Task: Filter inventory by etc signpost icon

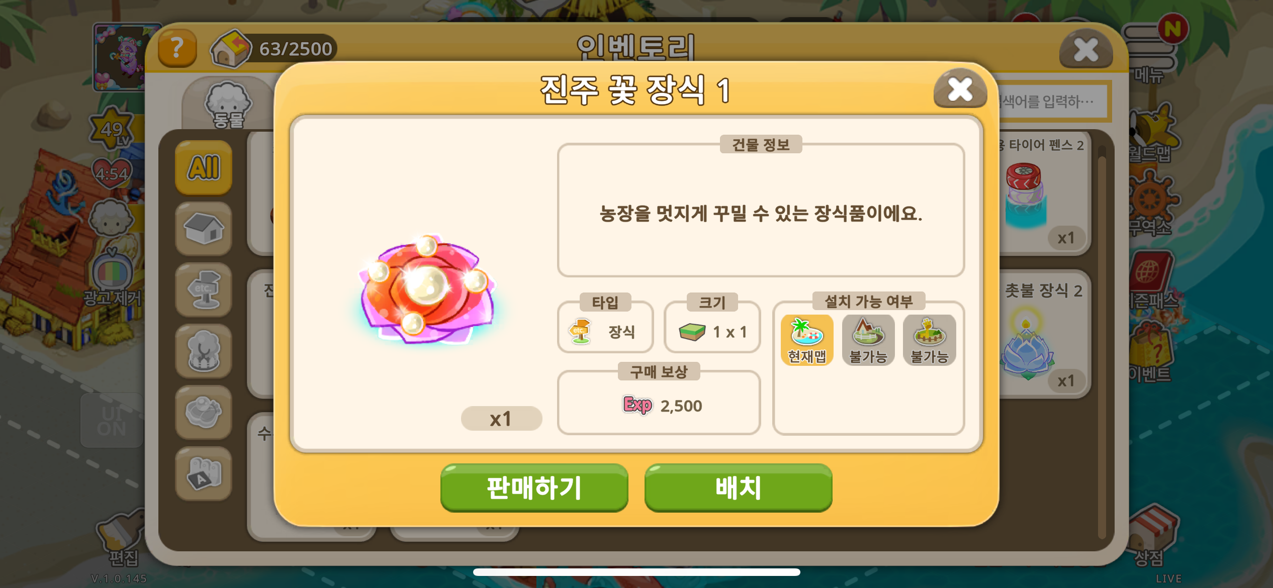Action: (204, 290)
